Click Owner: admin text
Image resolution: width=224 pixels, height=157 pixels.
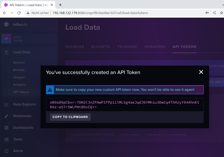[x=130, y=135]
